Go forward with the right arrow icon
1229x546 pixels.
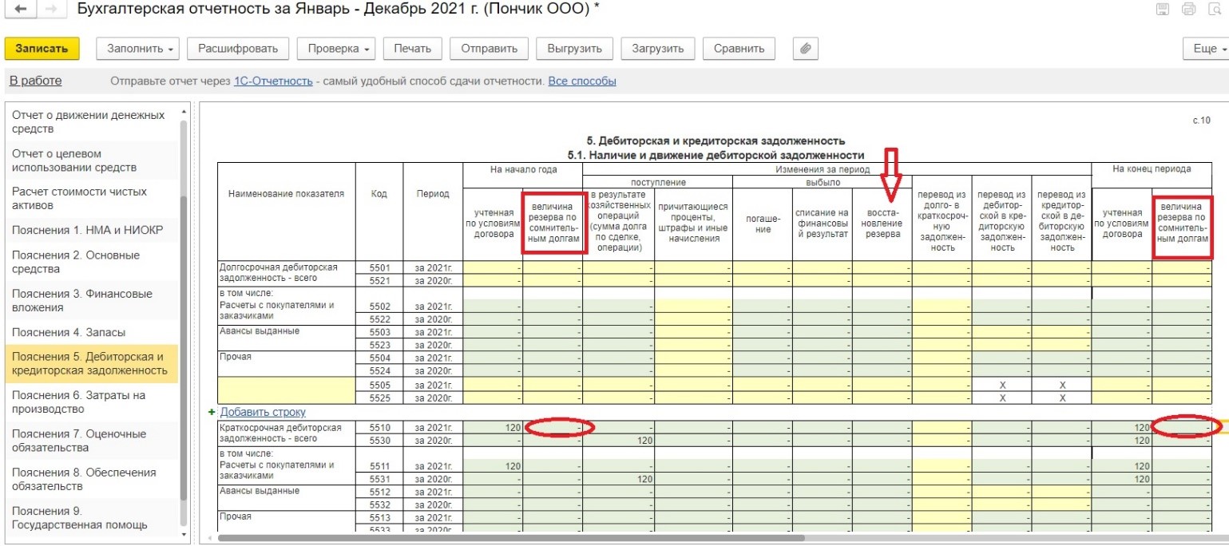pyautogui.click(x=50, y=10)
